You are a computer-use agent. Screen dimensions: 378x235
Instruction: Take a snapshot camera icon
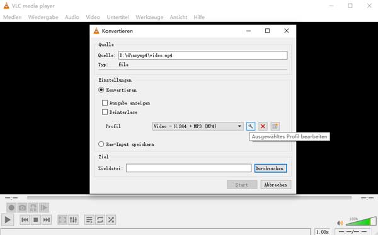pos(22,207)
